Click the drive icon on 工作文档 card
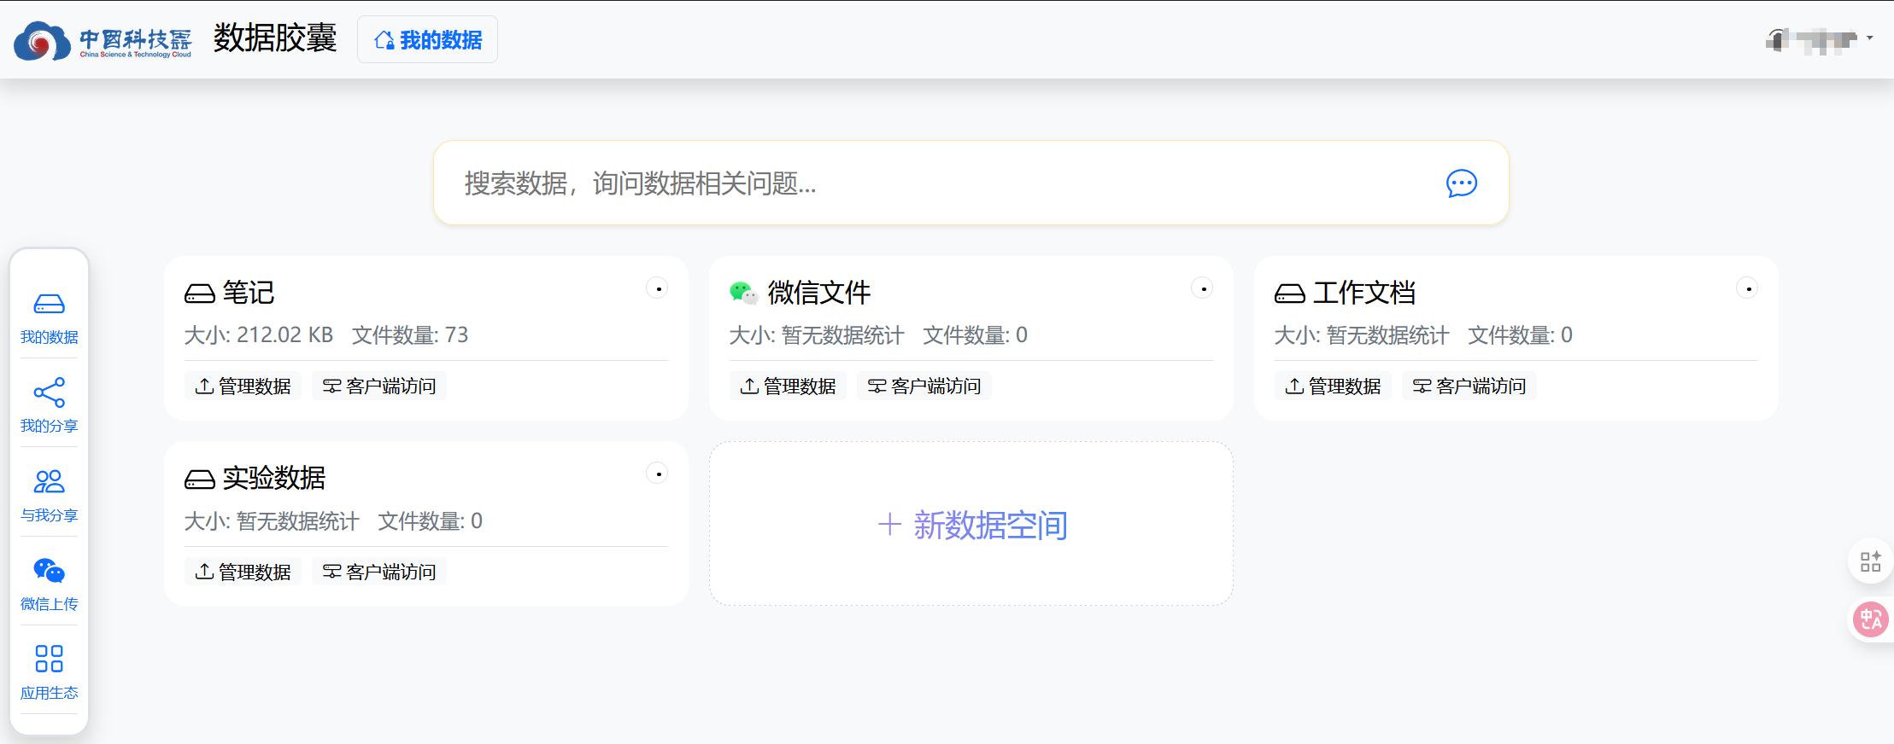Screen dimensions: 1894x744 (x=1290, y=294)
